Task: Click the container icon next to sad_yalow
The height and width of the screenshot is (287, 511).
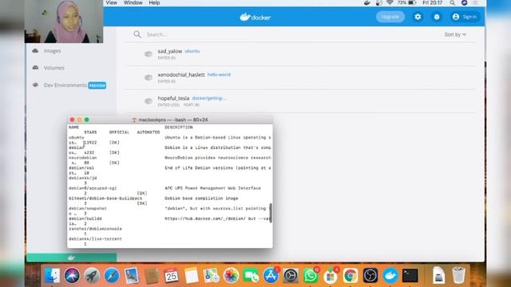Action: 149,54
